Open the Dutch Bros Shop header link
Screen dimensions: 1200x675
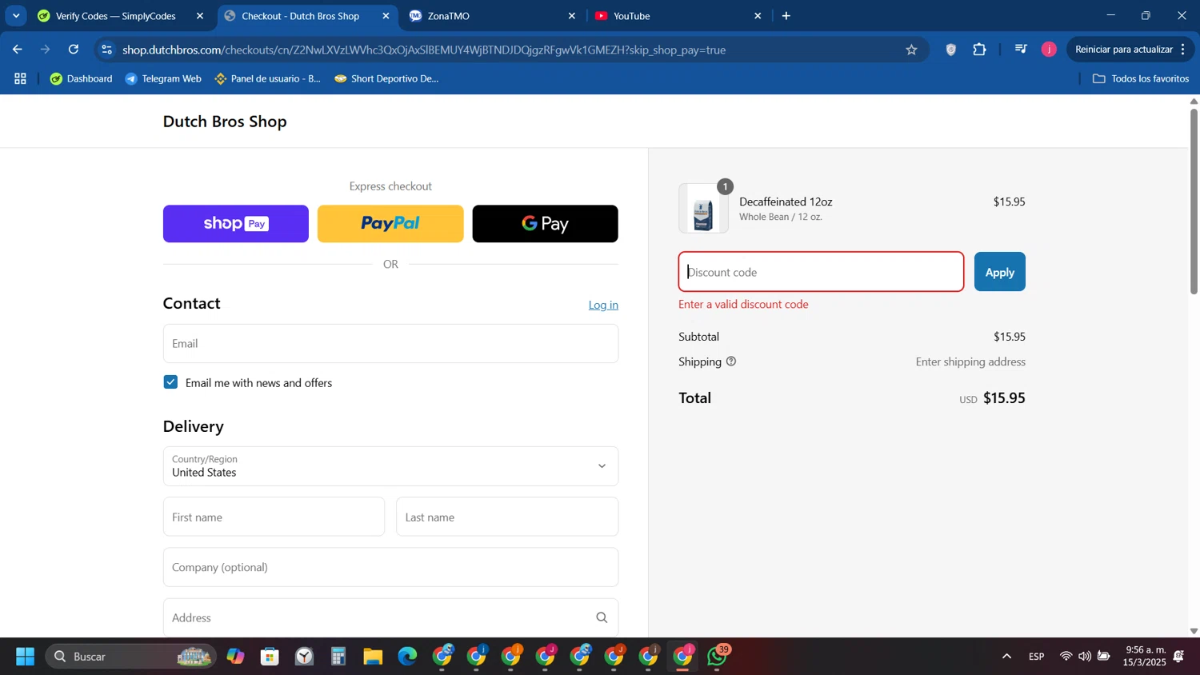click(x=225, y=122)
